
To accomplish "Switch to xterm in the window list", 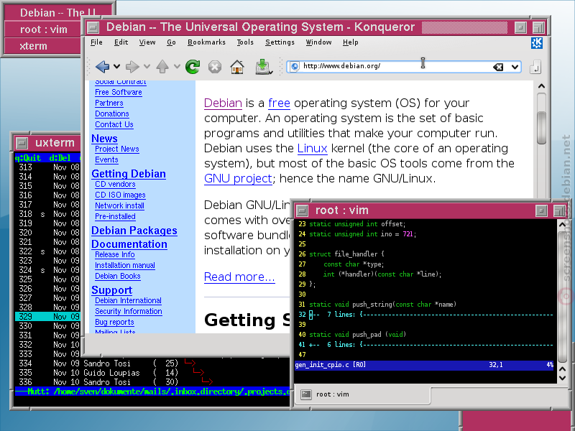I will tap(43, 46).
